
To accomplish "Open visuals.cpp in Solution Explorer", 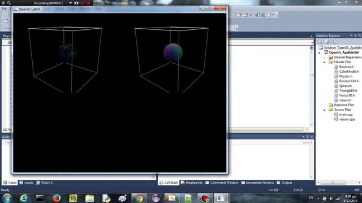I will pos(347,119).
